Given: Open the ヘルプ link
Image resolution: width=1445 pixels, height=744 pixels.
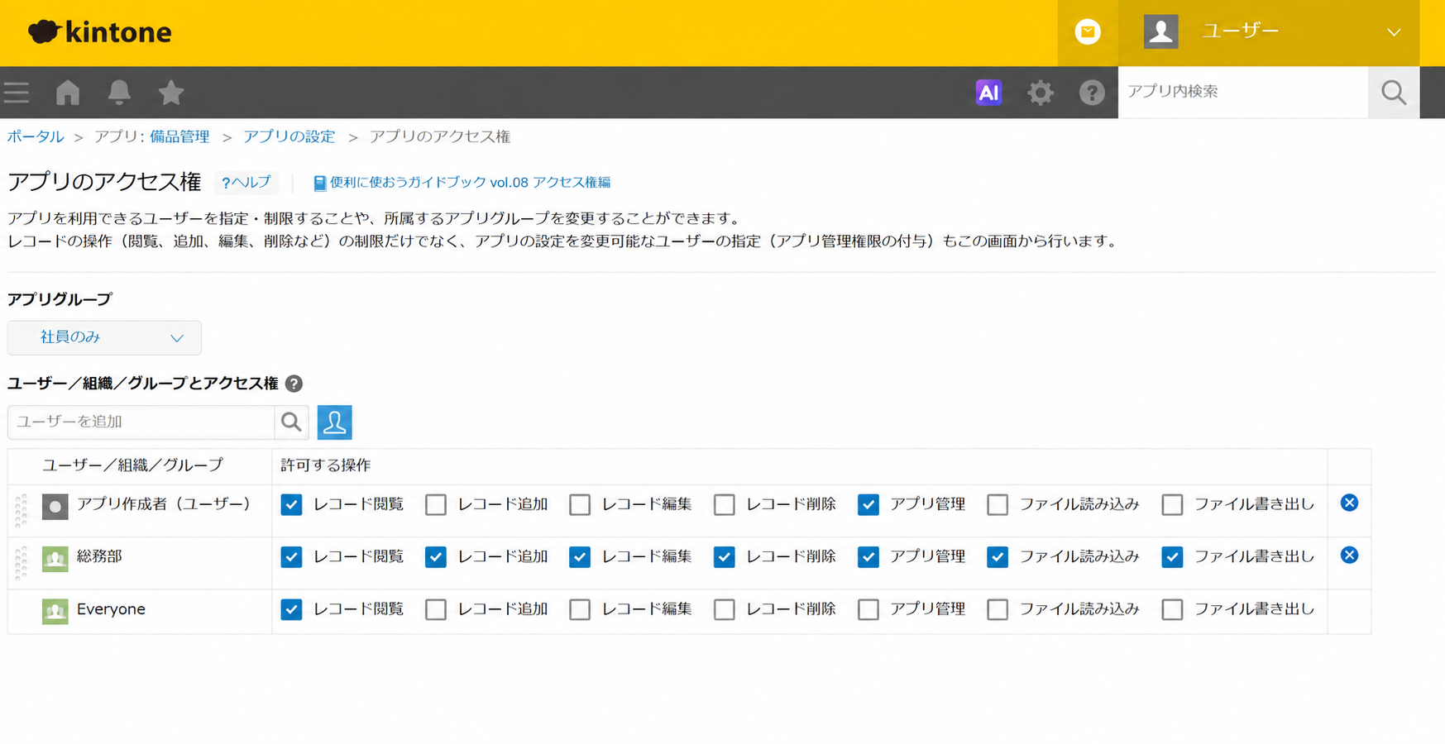Looking at the screenshot, I should point(246,183).
